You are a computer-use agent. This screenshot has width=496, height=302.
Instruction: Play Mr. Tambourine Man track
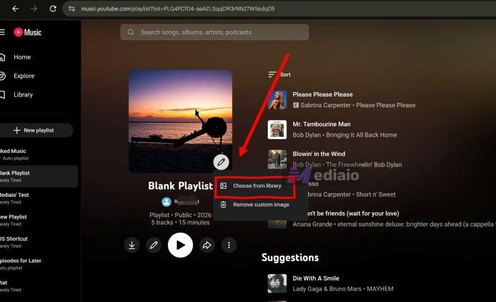pyautogui.click(x=321, y=124)
